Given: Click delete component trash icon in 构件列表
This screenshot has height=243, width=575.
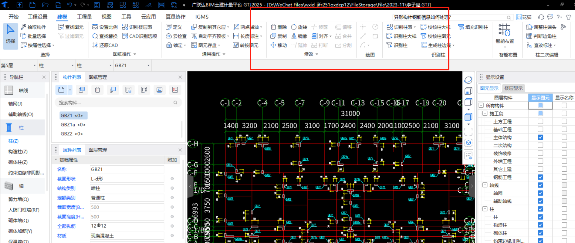Looking at the screenshot, I should (x=97, y=90).
